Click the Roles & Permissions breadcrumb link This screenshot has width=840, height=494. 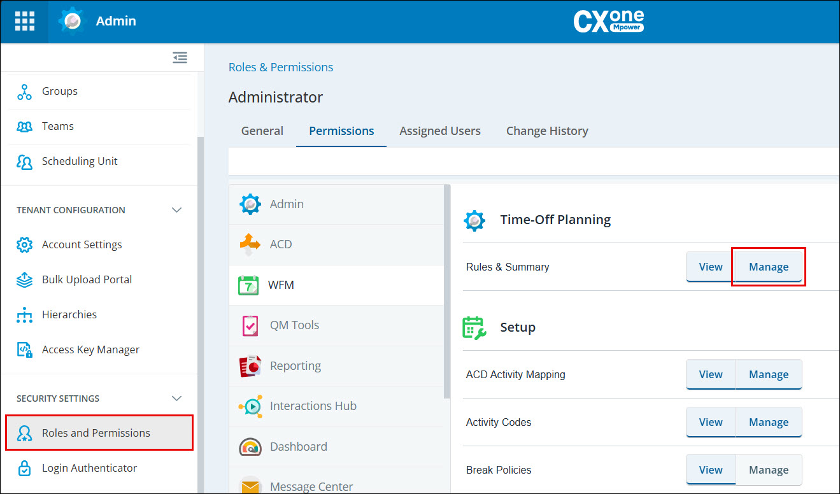281,67
